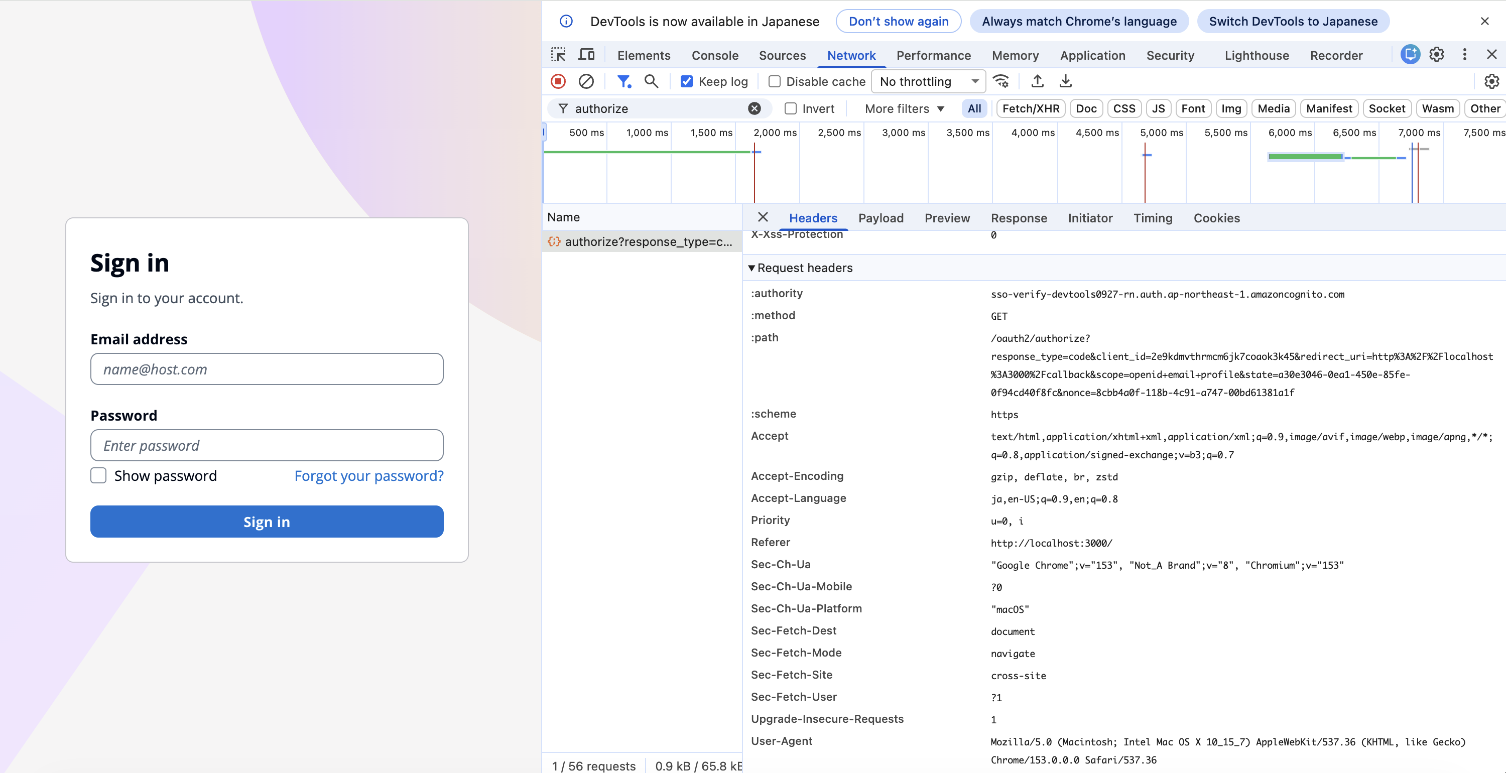Image resolution: width=1506 pixels, height=773 pixels.
Task: Filter by Fetch/XHR requests
Action: (x=1031, y=108)
